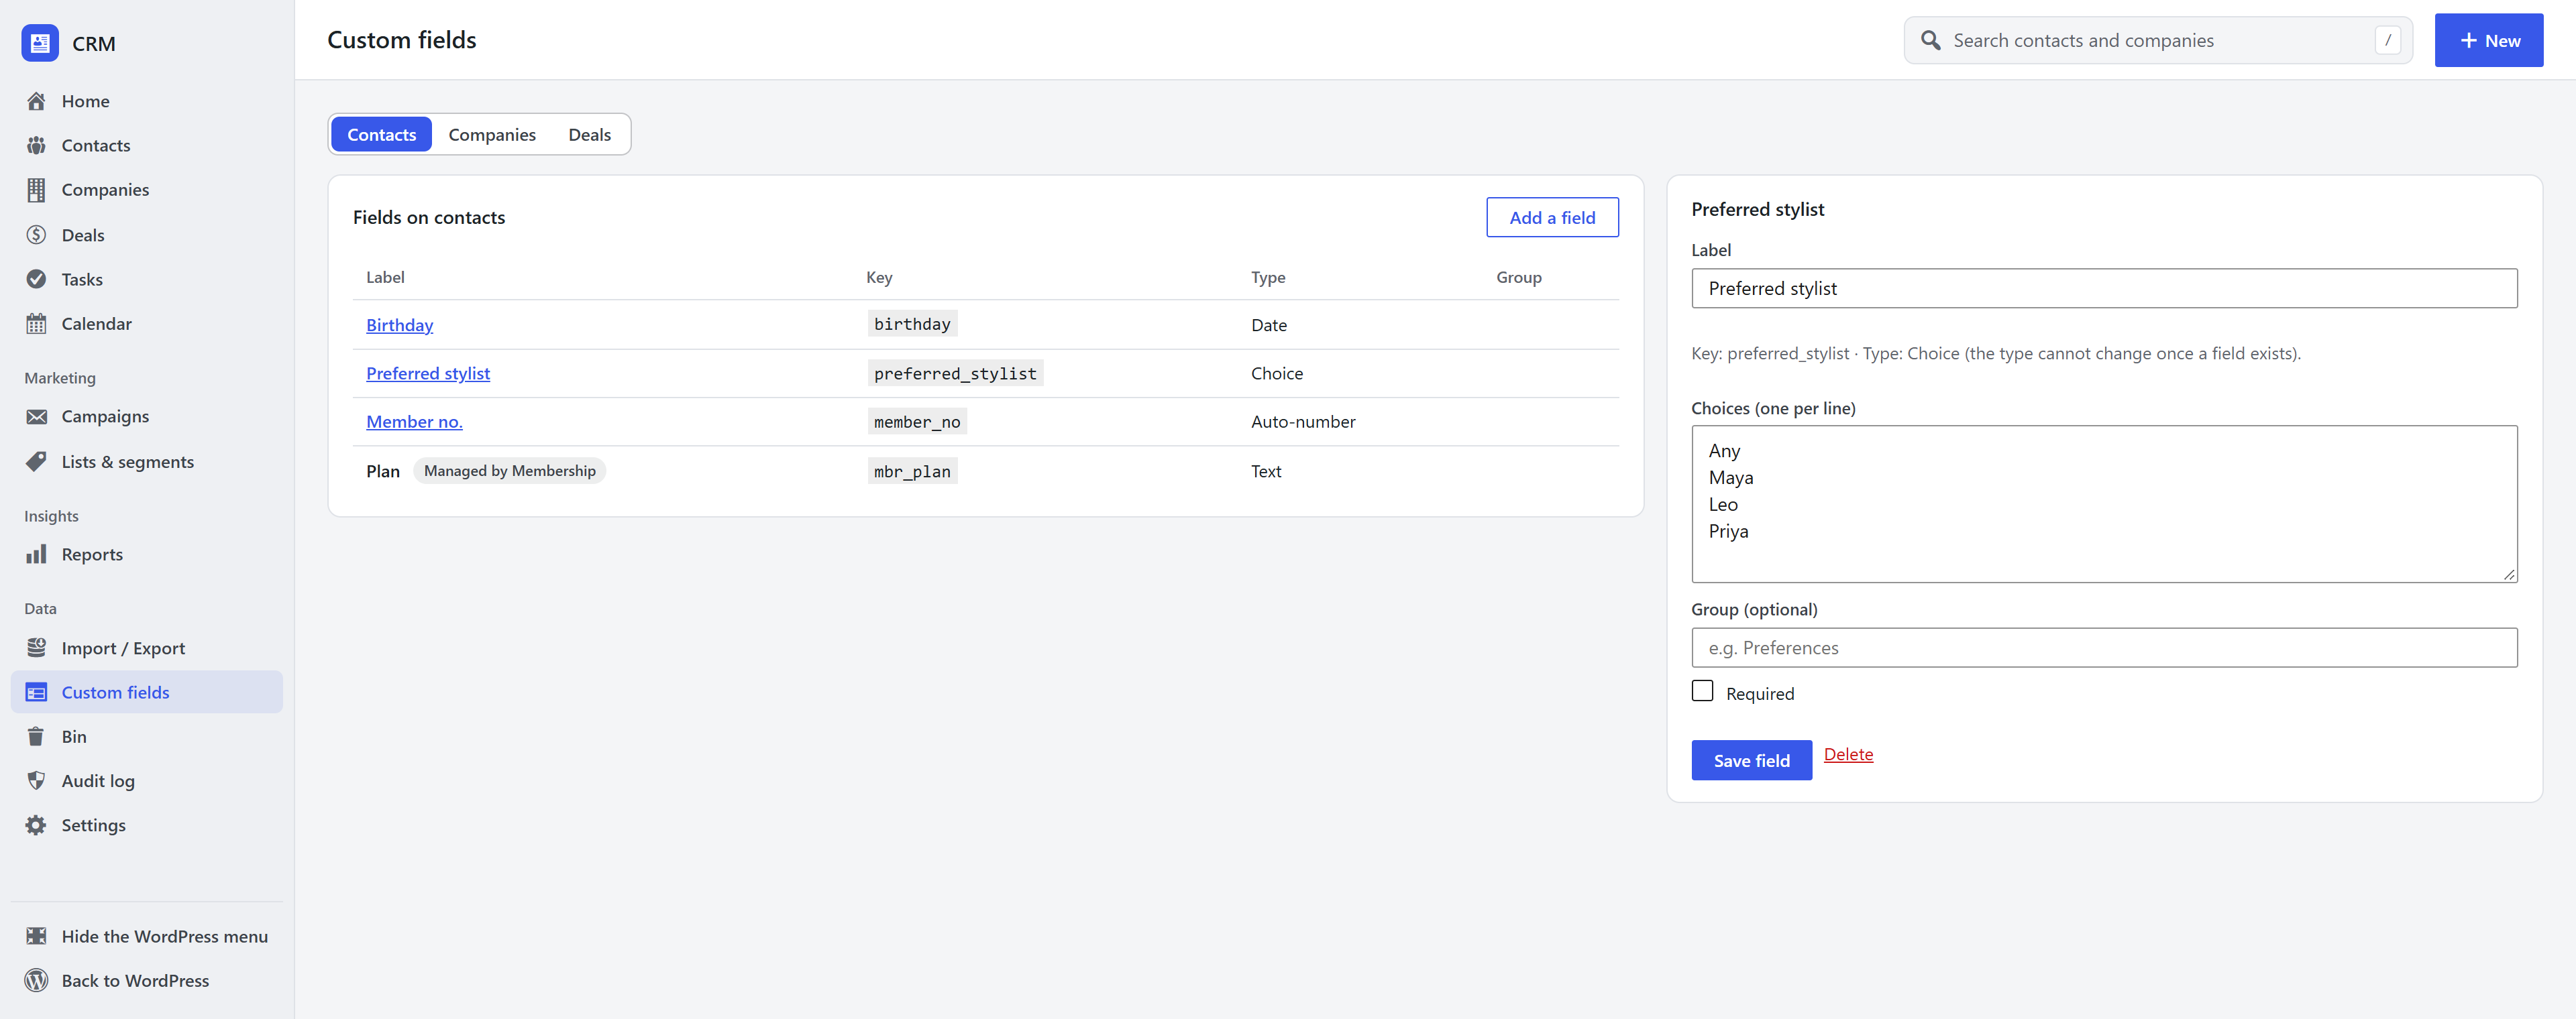
Task: Open Companies via its building icon
Action: (x=36, y=190)
